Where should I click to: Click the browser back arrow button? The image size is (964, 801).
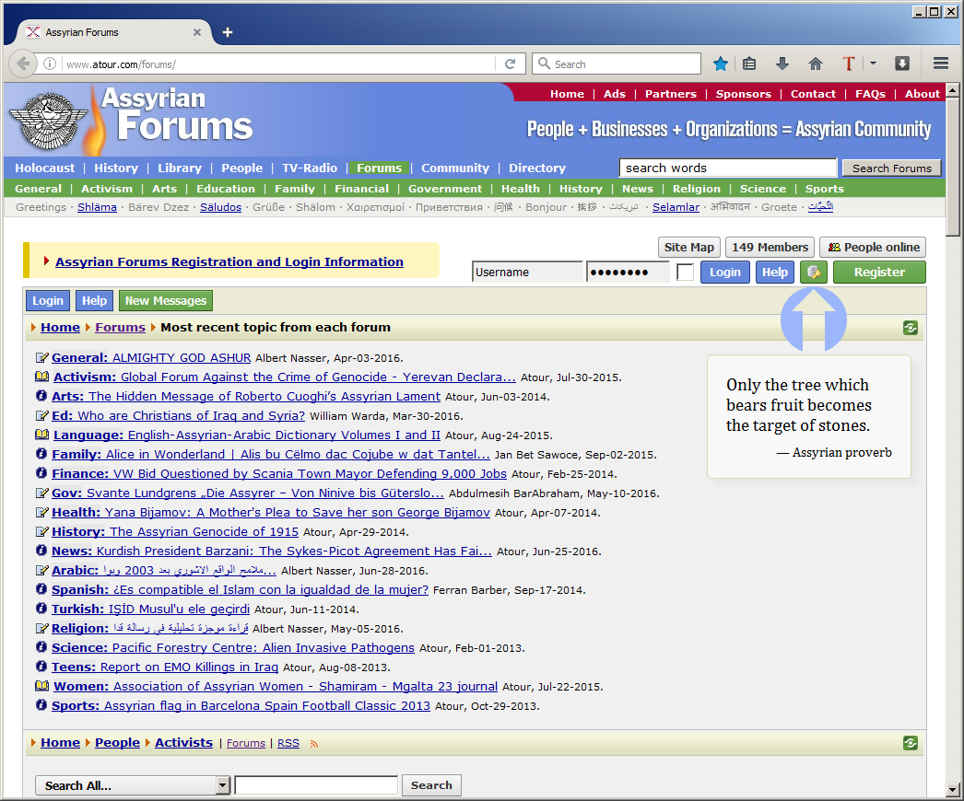tap(23, 64)
